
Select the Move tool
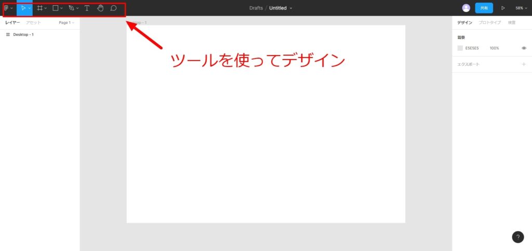pyautogui.click(x=23, y=8)
